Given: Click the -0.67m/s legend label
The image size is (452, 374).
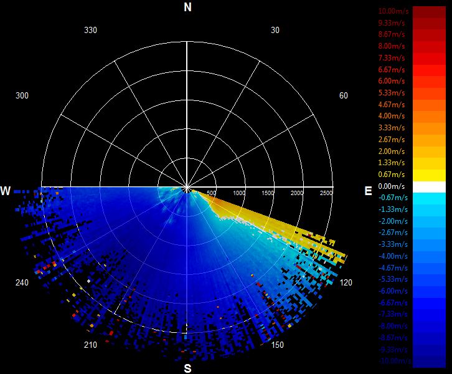Looking at the screenshot, I should coord(393,198).
